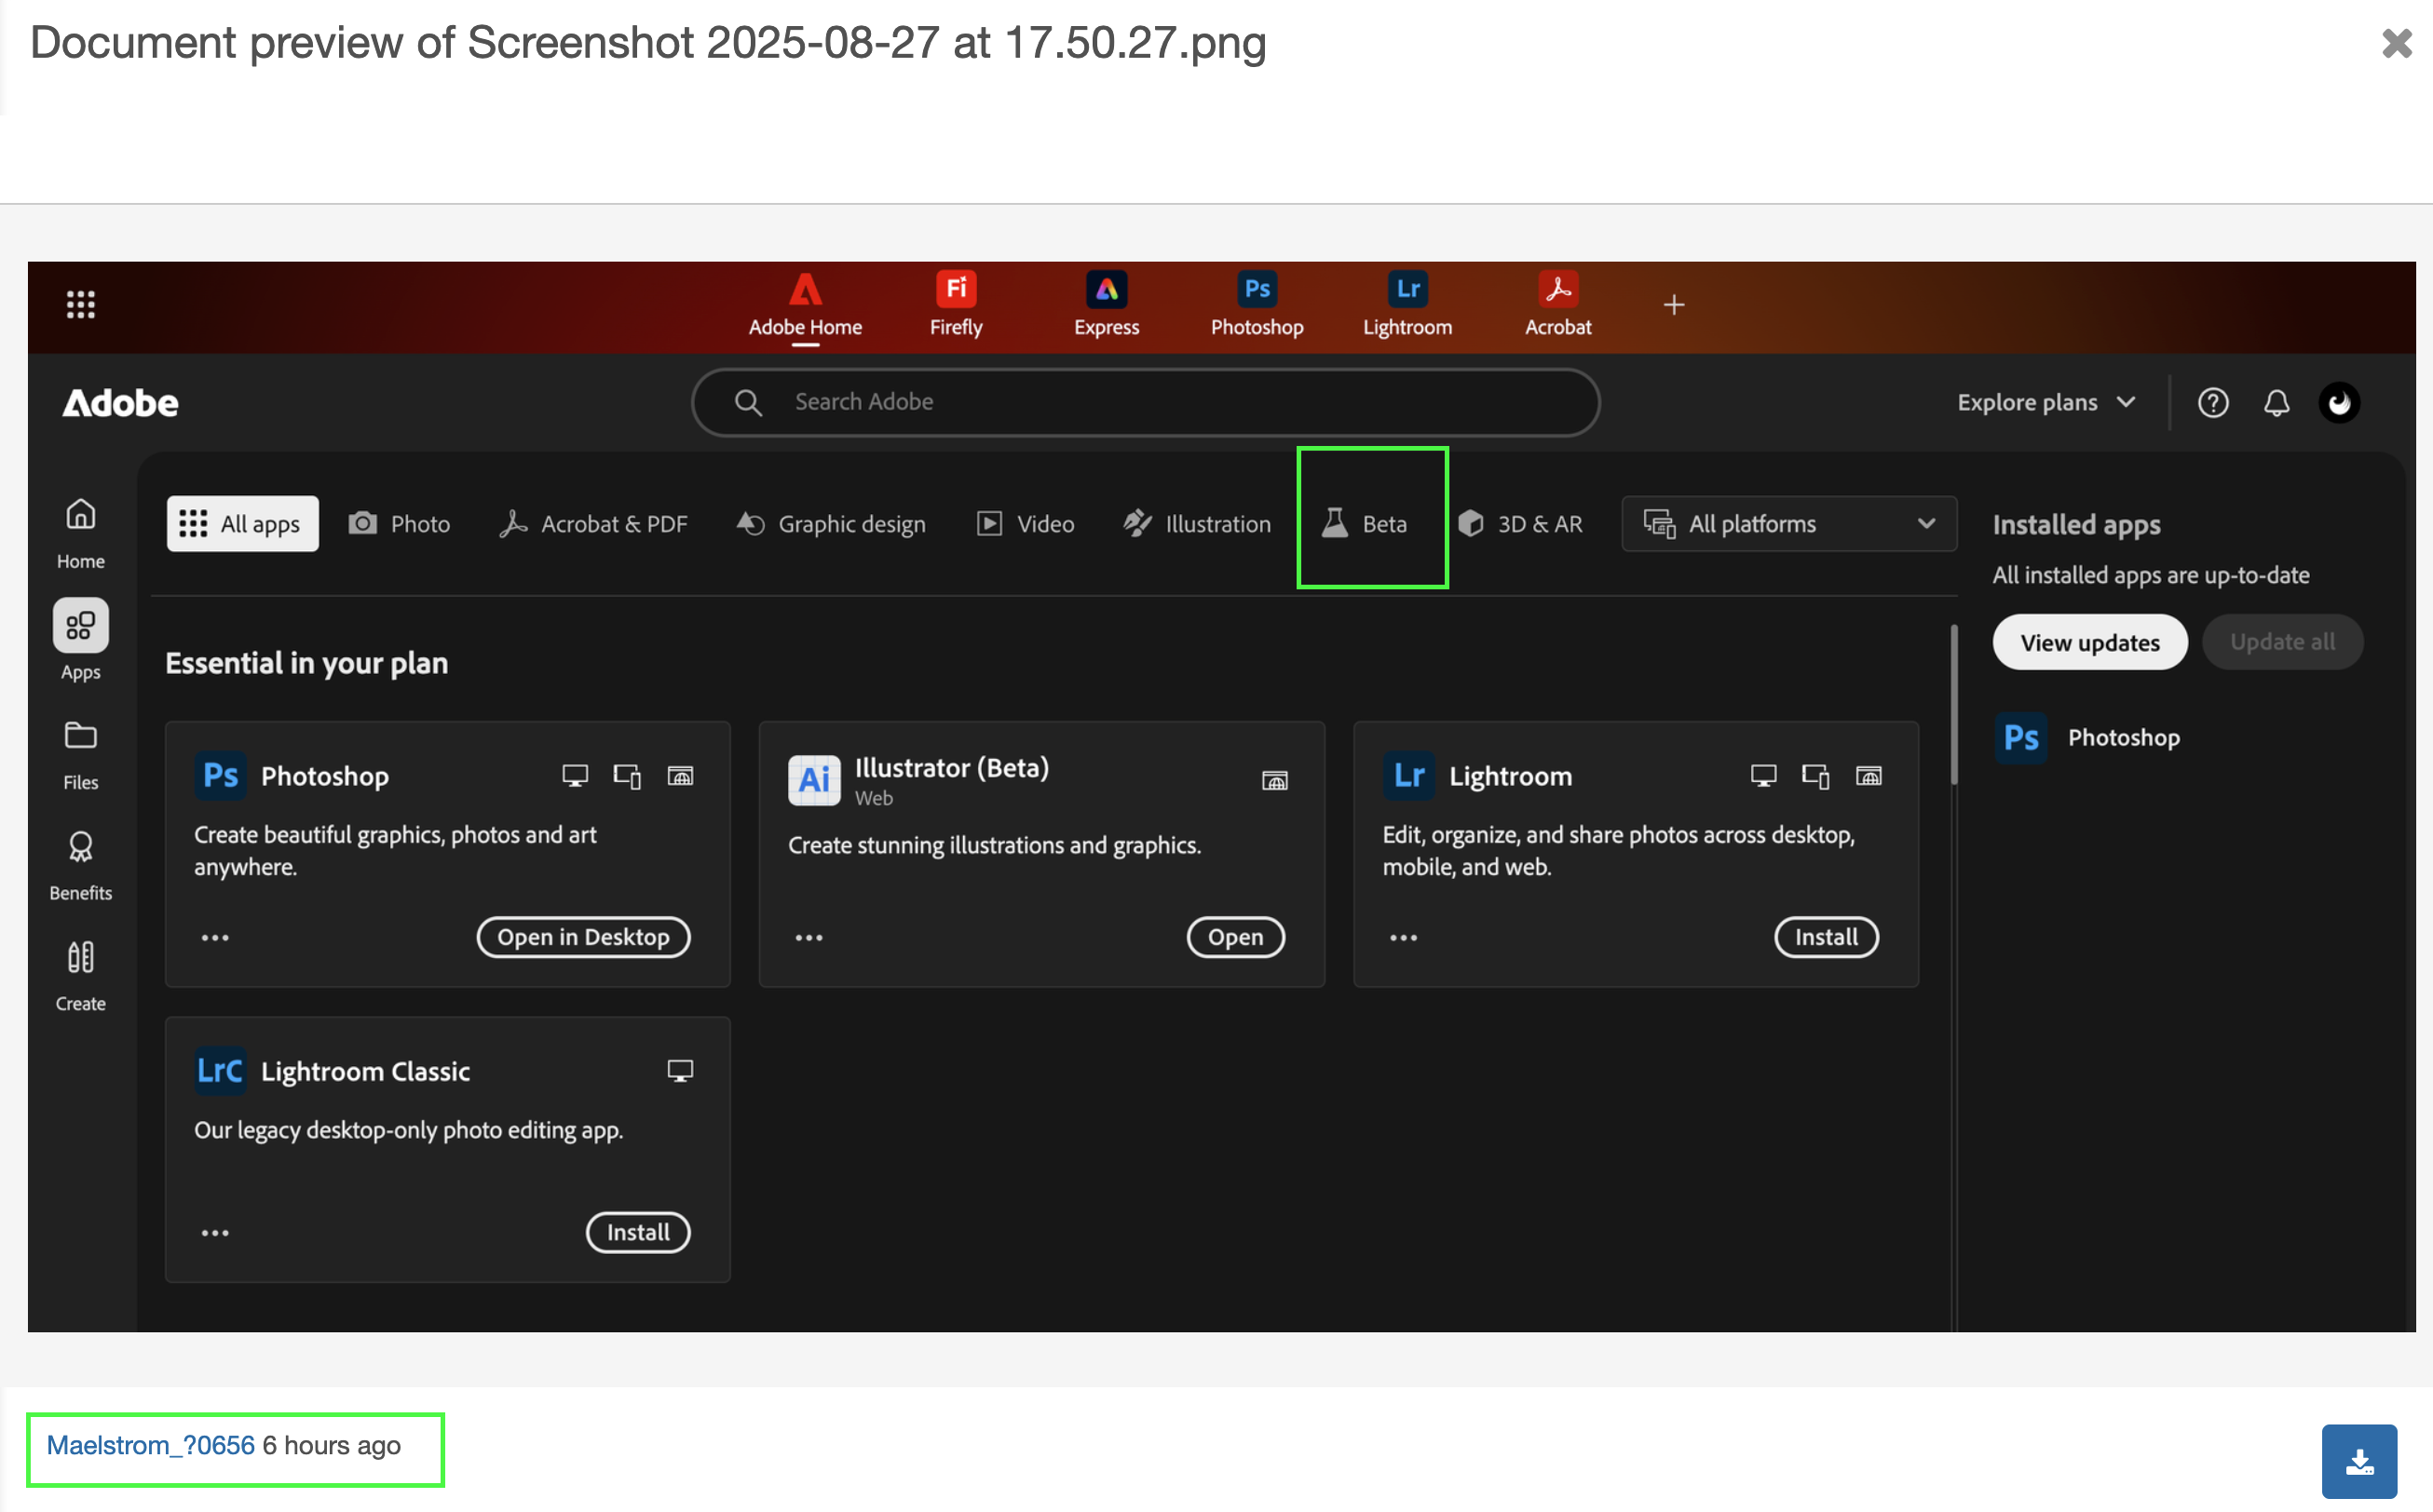The image size is (2433, 1512).
Task: Click the Create icon in the sidebar
Action: (80, 973)
